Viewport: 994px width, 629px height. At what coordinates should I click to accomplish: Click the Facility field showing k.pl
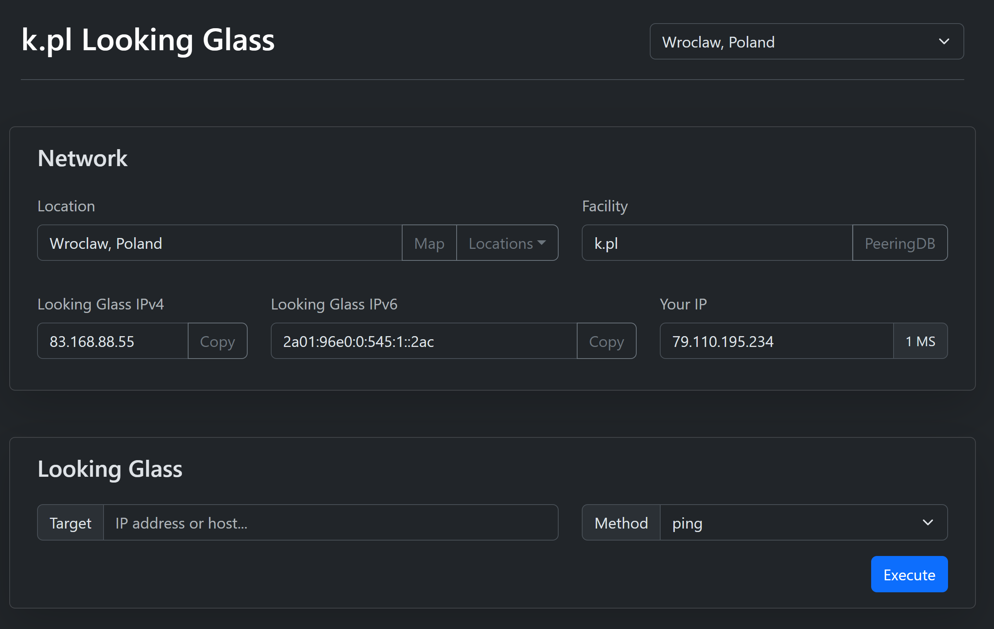tap(717, 243)
